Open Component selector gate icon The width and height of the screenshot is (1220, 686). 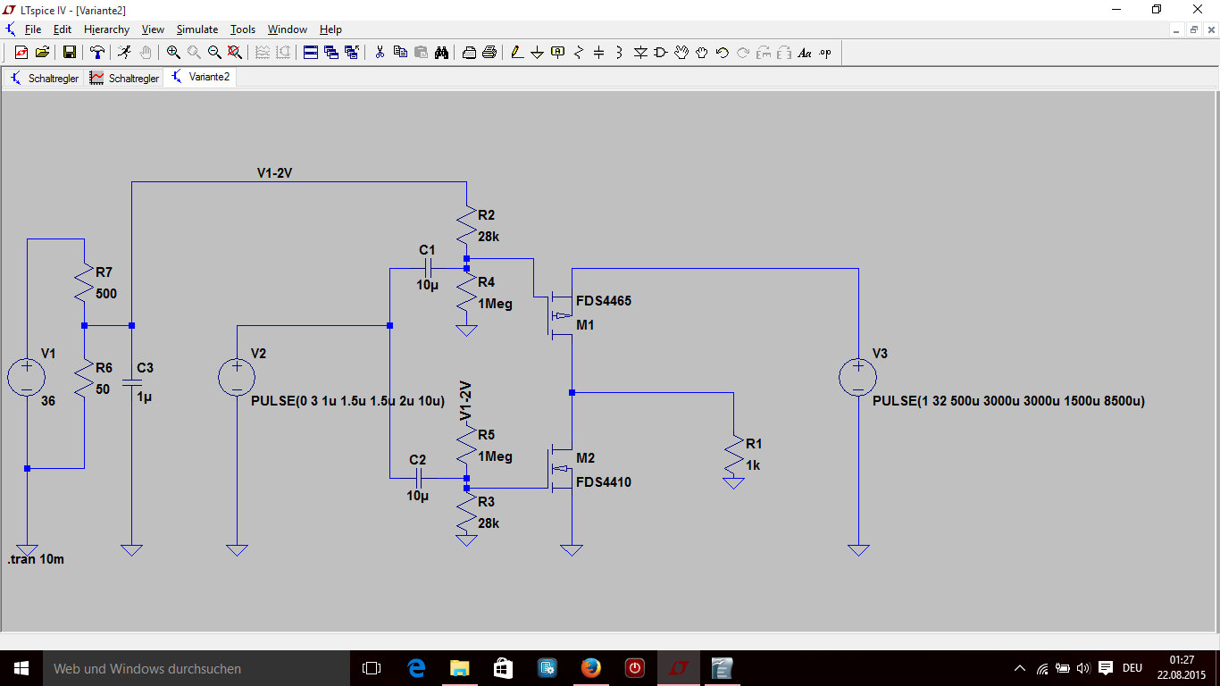661,53
